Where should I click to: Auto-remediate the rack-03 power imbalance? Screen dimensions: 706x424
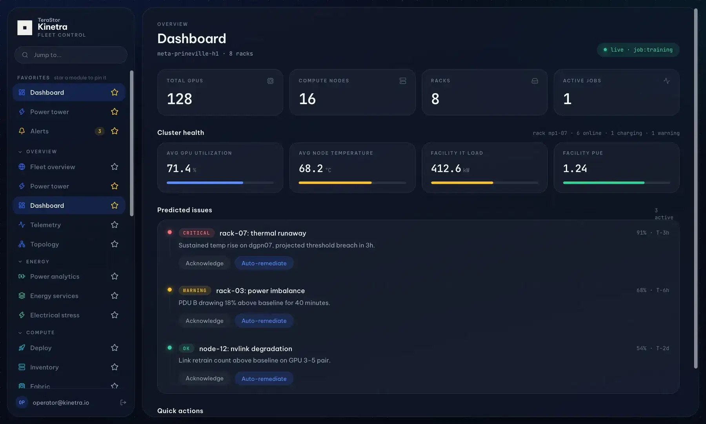pos(264,321)
